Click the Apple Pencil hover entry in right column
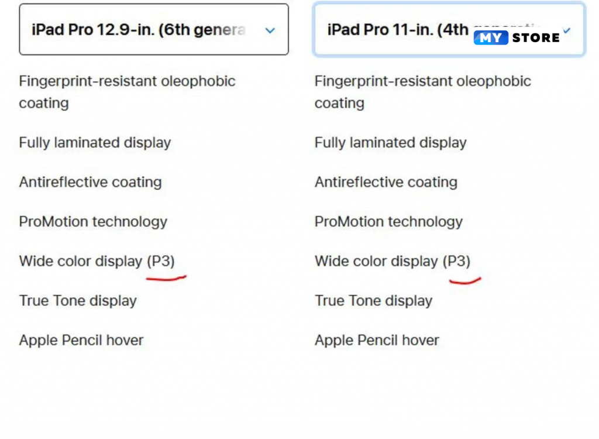The width and height of the screenshot is (599, 439). tap(377, 340)
